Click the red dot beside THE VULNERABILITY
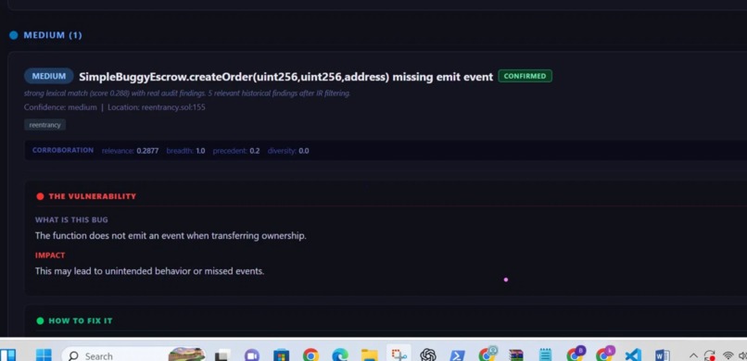Image resolution: width=747 pixels, height=361 pixels. click(40, 196)
